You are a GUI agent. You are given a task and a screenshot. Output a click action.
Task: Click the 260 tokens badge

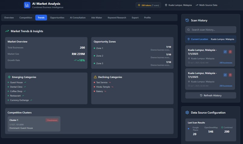pyautogui.click(x=148, y=5)
